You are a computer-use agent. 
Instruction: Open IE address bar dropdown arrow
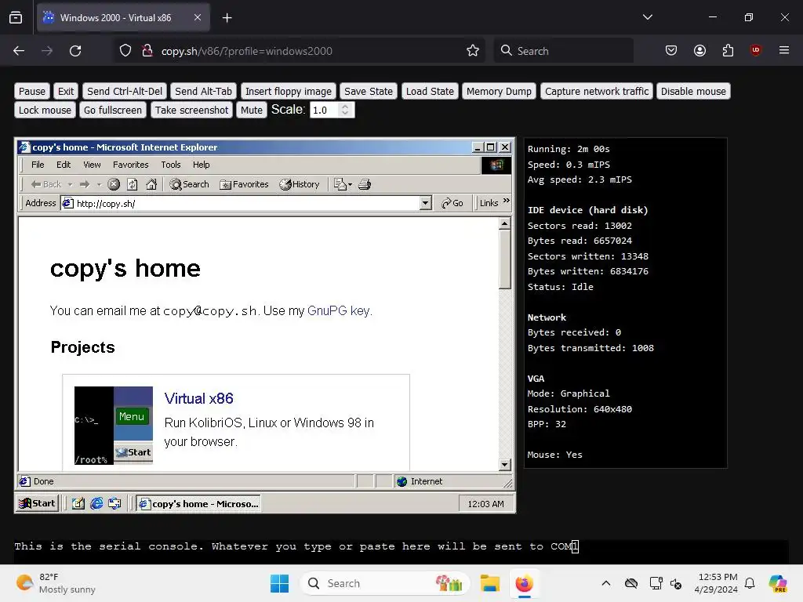(426, 203)
